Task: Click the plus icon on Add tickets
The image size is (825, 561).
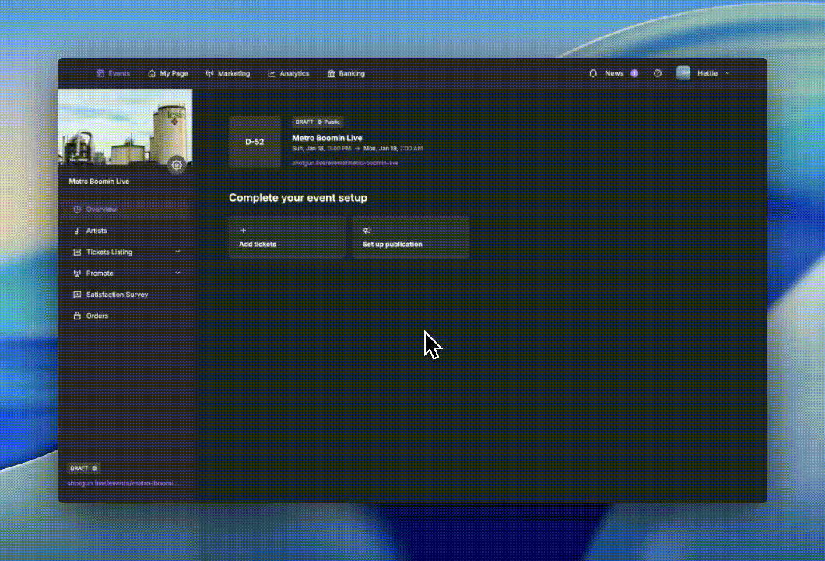Action: click(243, 230)
